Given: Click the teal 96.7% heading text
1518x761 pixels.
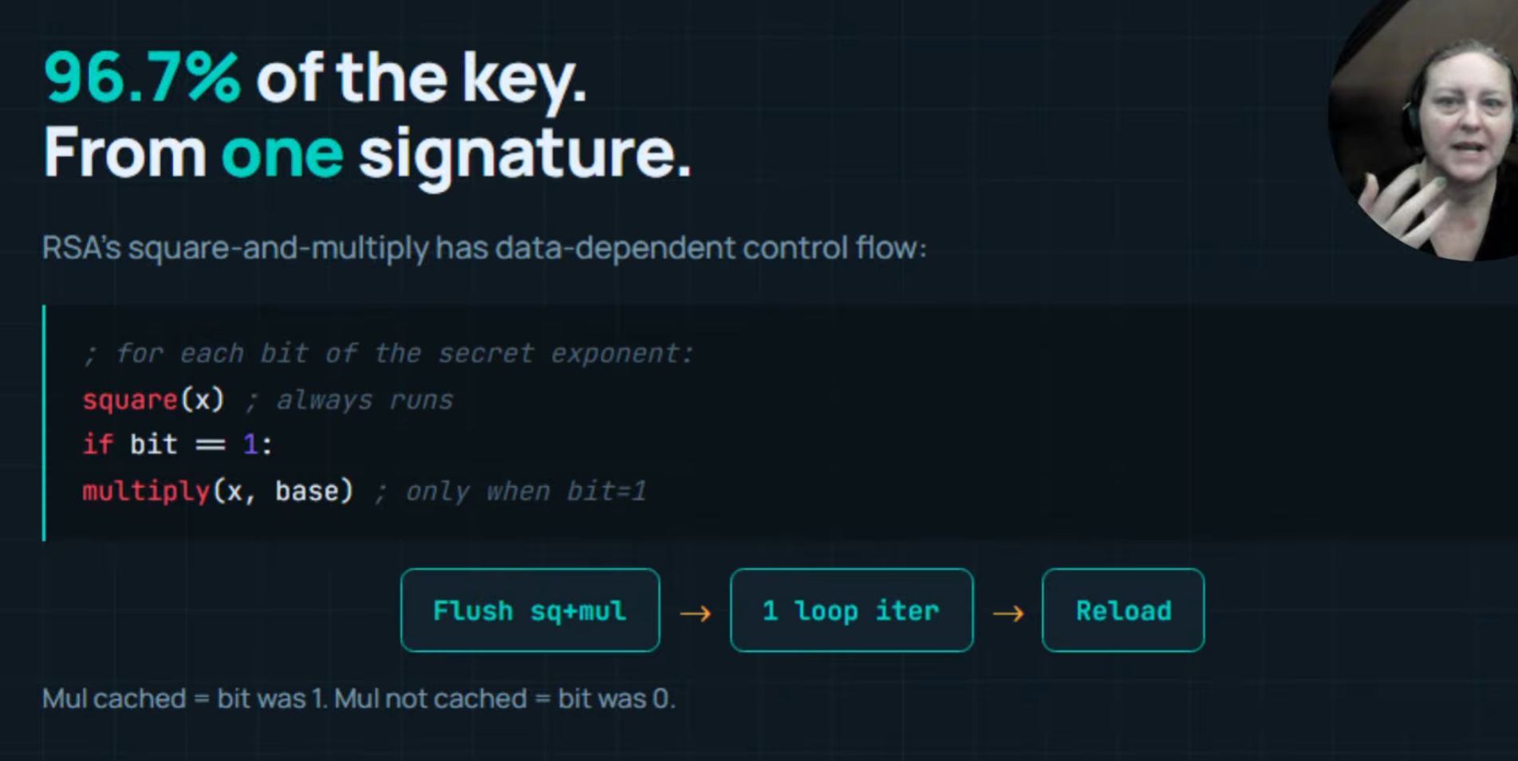Looking at the screenshot, I should coord(141,78).
